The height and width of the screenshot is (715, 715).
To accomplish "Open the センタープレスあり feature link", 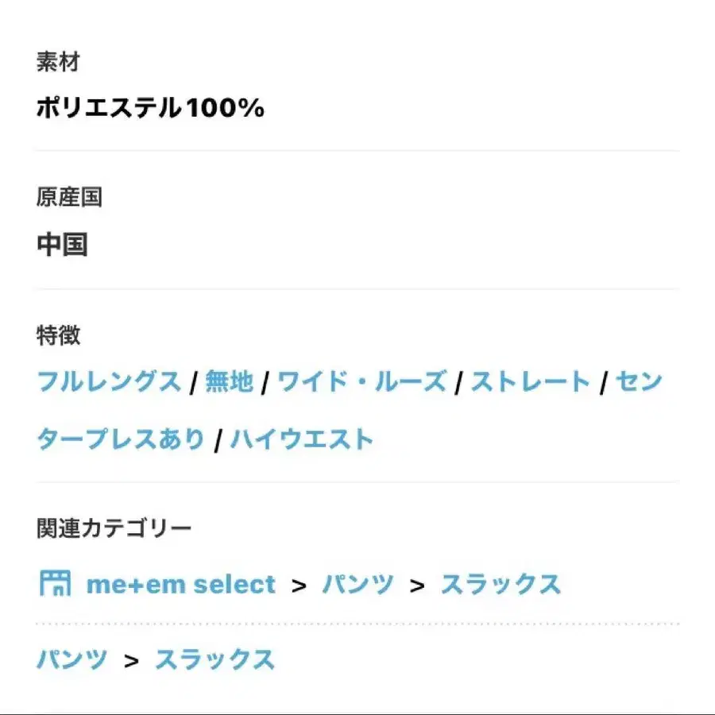I will 121,439.
